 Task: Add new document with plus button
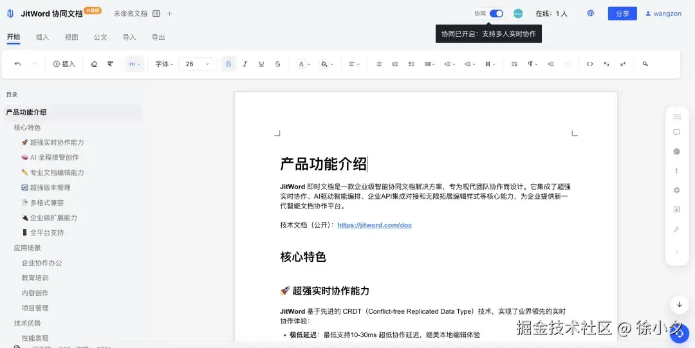pyautogui.click(x=169, y=14)
